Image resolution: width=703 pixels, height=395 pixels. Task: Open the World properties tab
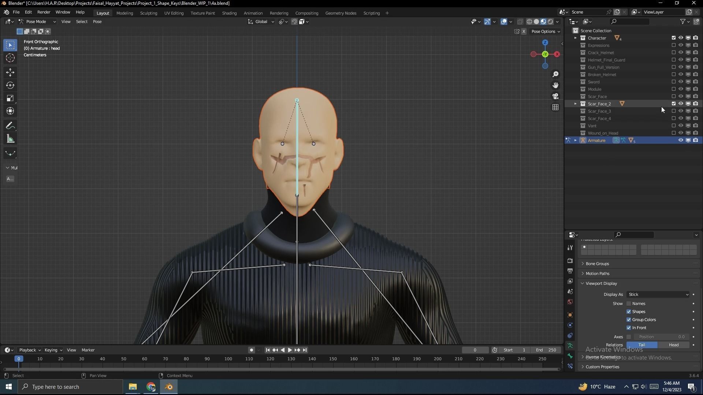(570, 302)
